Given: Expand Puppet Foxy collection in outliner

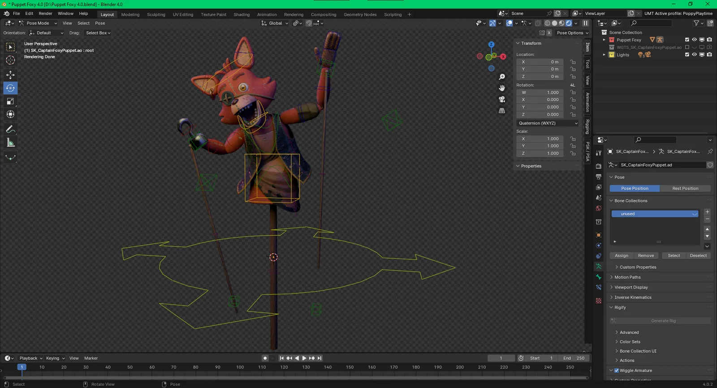Looking at the screenshot, I should (x=604, y=40).
